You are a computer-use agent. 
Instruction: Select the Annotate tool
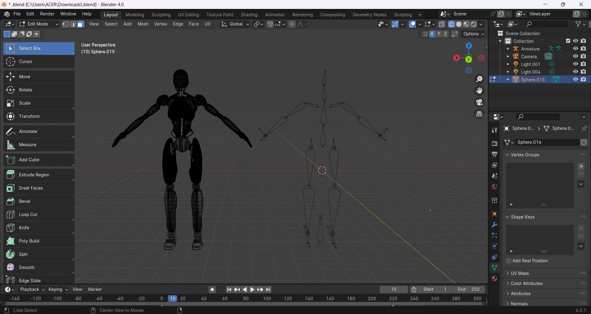click(x=39, y=131)
